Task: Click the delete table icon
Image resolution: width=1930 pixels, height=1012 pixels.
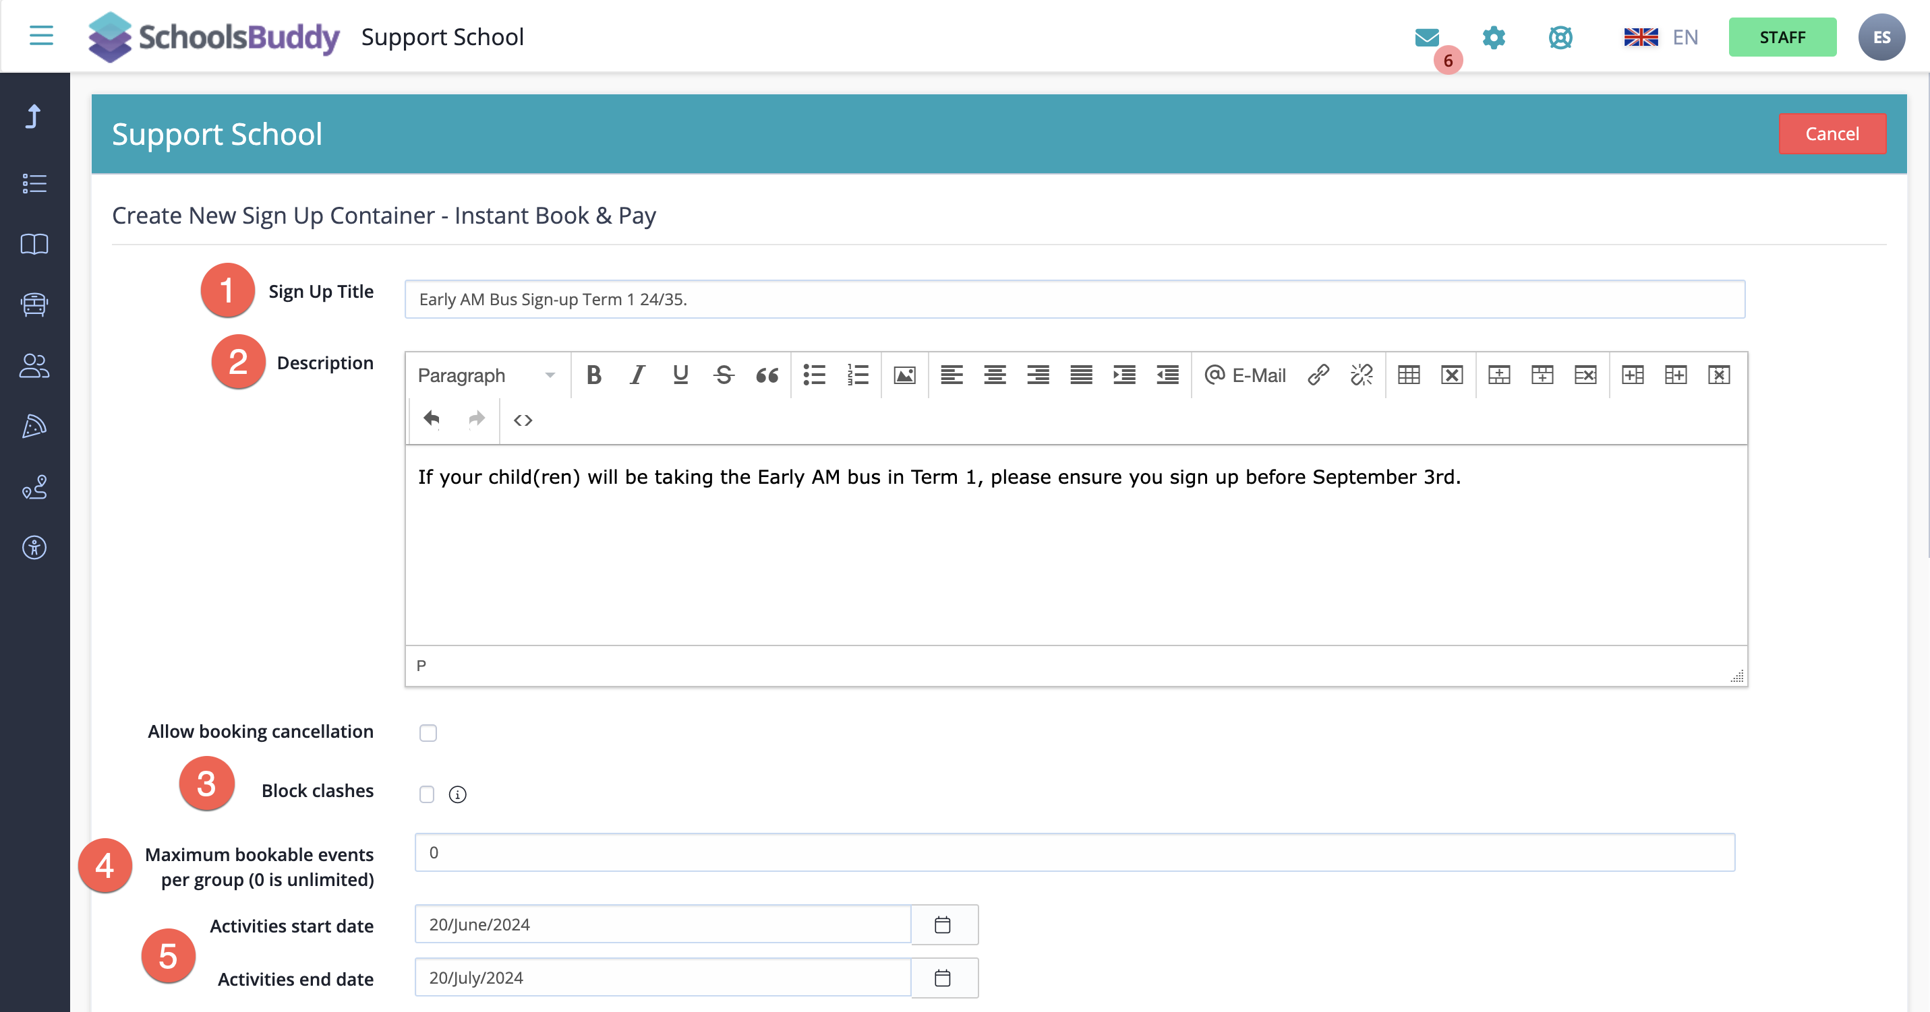Action: pos(1451,376)
